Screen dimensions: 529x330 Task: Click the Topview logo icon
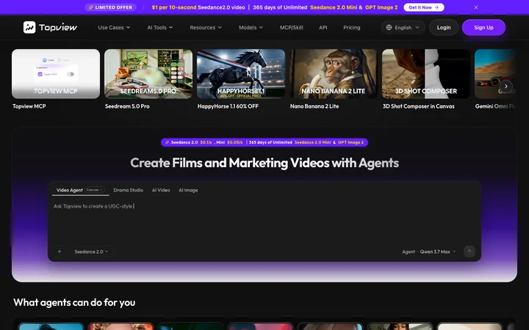(29, 27)
